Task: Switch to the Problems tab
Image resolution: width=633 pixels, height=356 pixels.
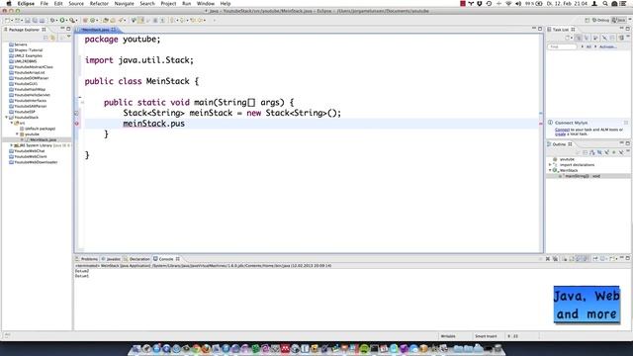Action: tap(87, 259)
